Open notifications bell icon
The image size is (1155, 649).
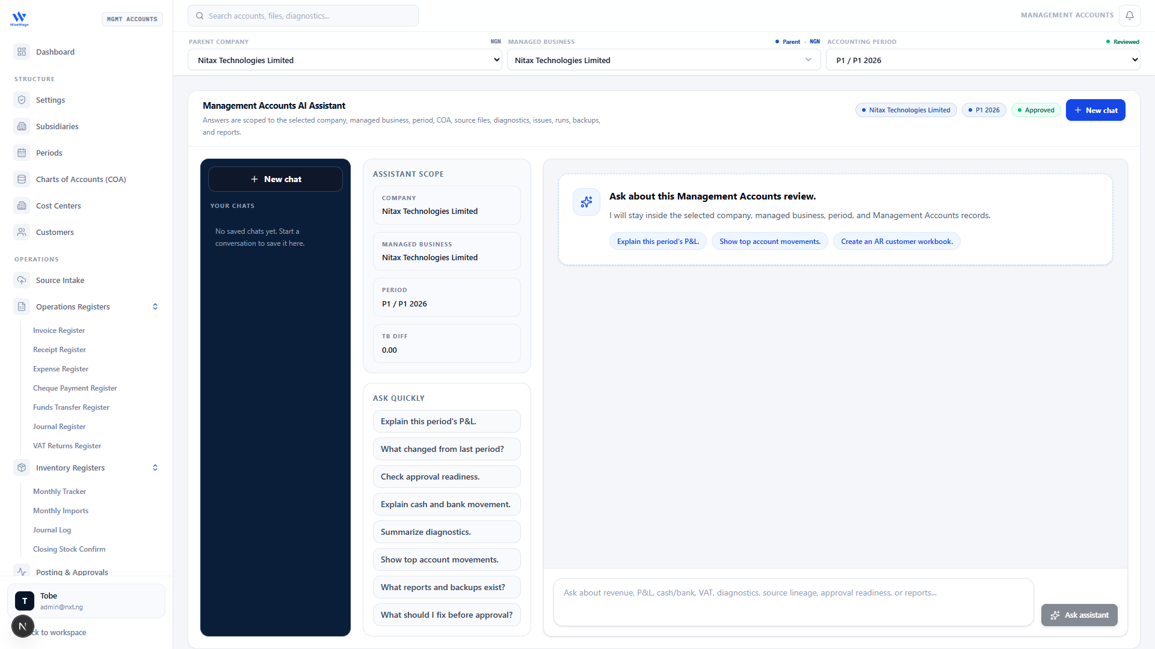pyautogui.click(x=1130, y=16)
